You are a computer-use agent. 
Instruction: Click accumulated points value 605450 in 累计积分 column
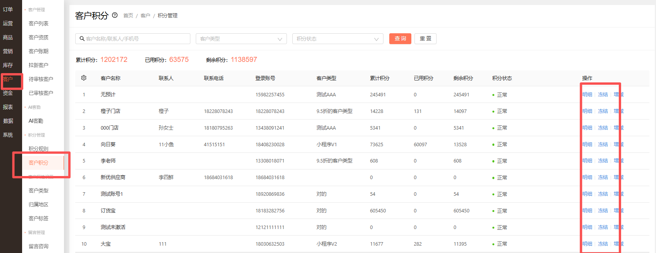coord(378,210)
